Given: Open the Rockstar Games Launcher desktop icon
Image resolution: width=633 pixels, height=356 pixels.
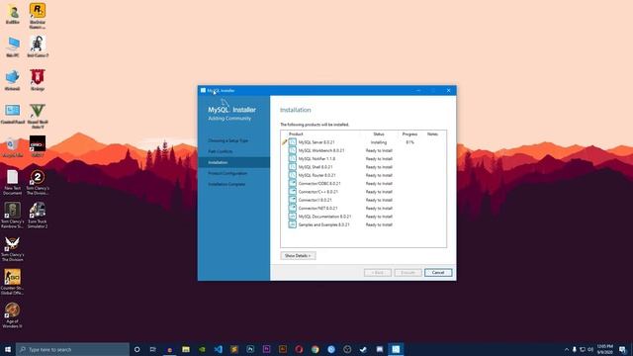Looking at the screenshot, I should tap(38, 16).
